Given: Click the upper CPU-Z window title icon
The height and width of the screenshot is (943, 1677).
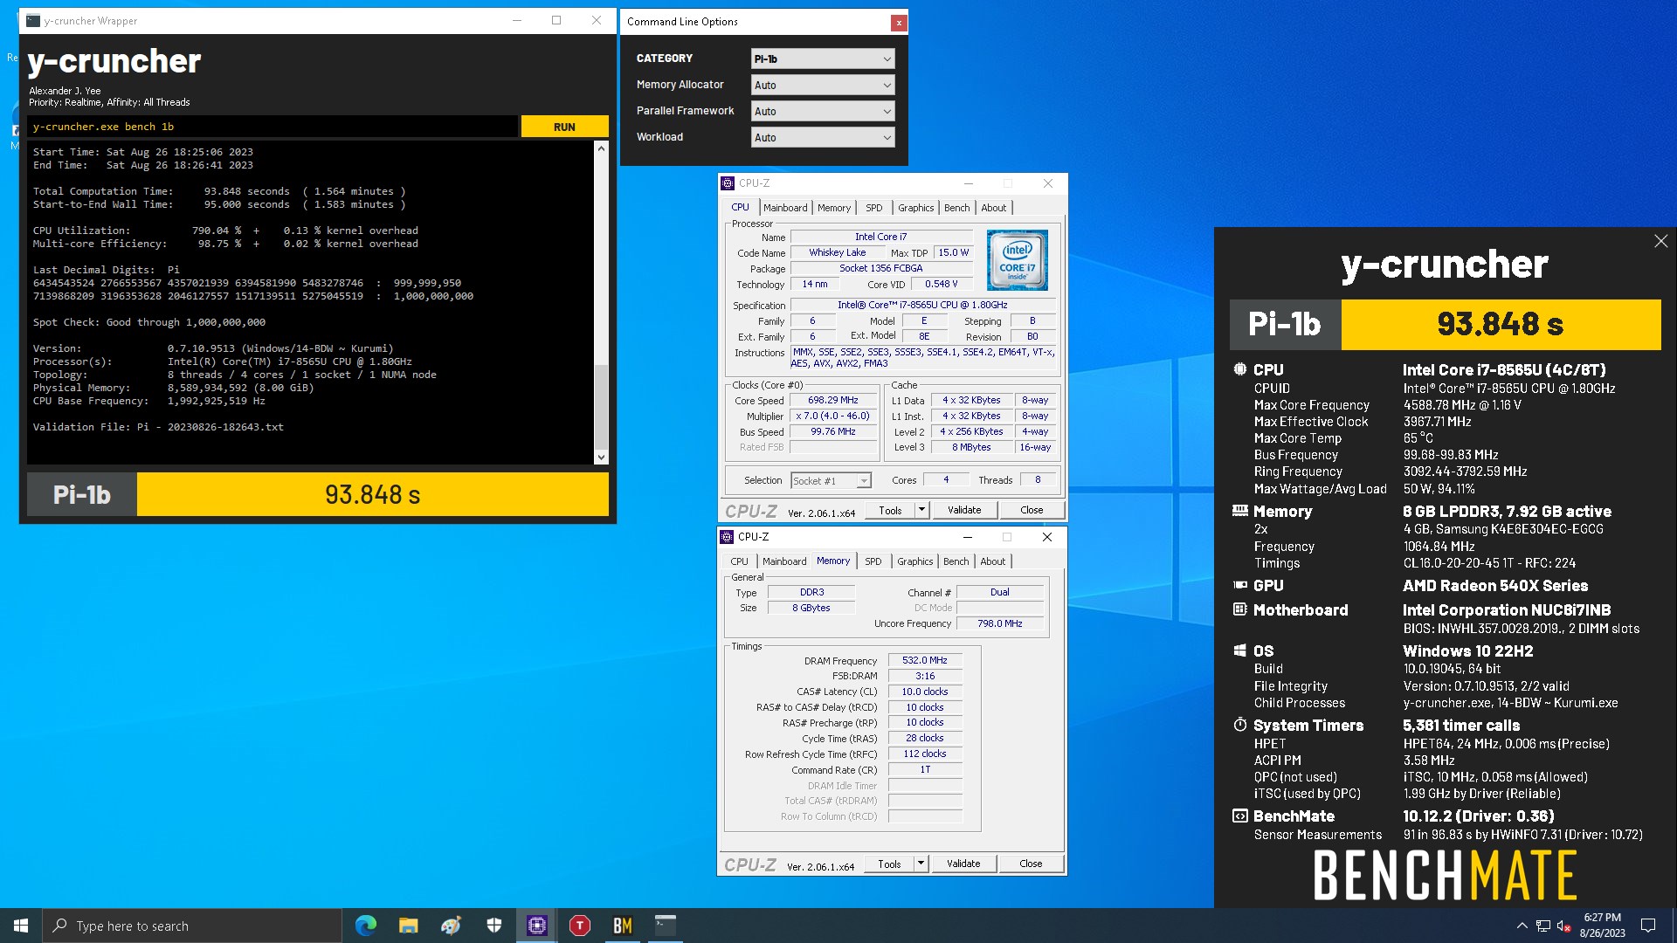Looking at the screenshot, I should pyautogui.click(x=728, y=183).
